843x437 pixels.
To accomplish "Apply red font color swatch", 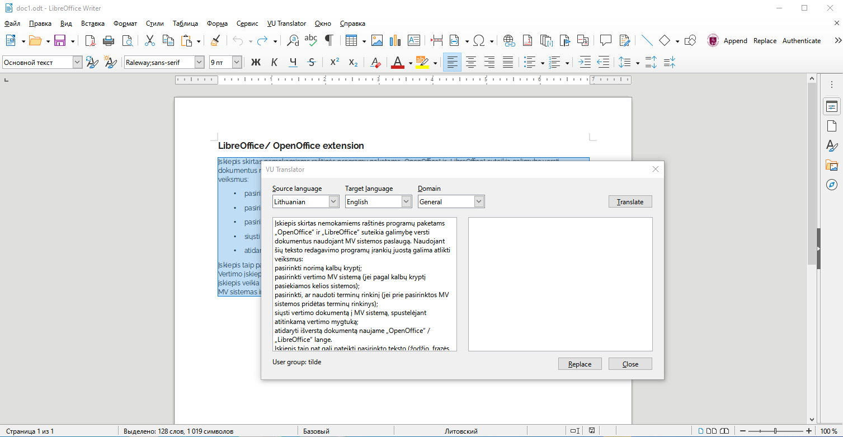I will pos(398,62).
